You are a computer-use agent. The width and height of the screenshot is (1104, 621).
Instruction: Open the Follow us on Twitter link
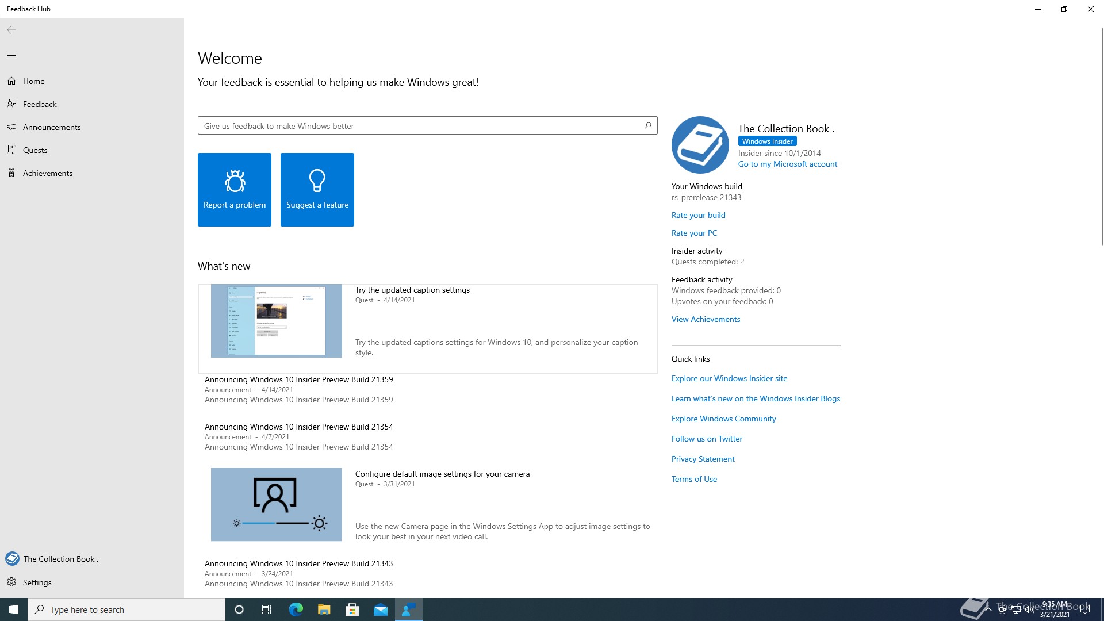click(707, 439)
